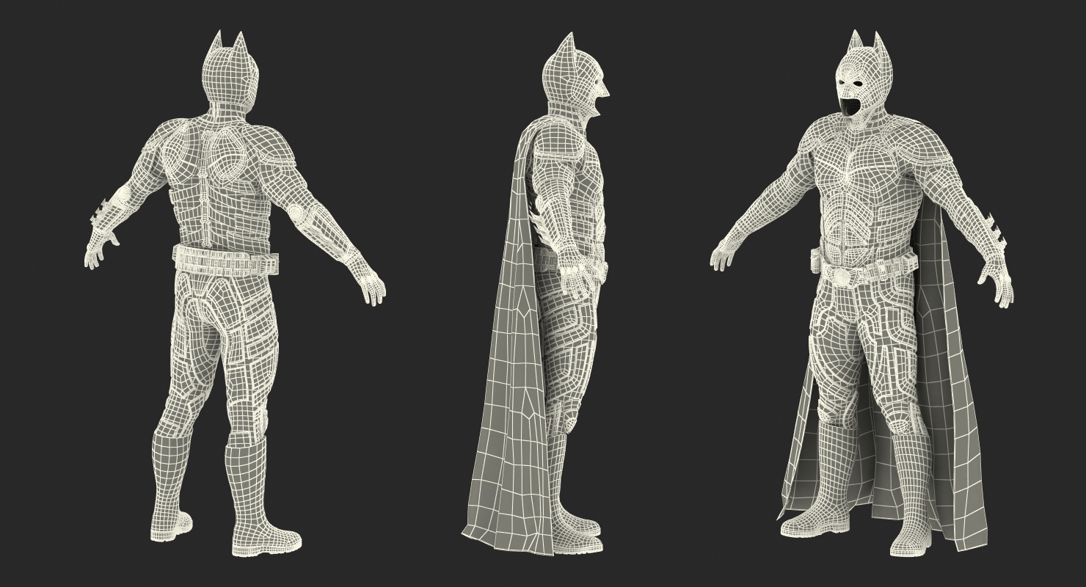Click the front-view Batman wireframe model
The width and height of the screenshot is (1086, 587).
point(862,293)
